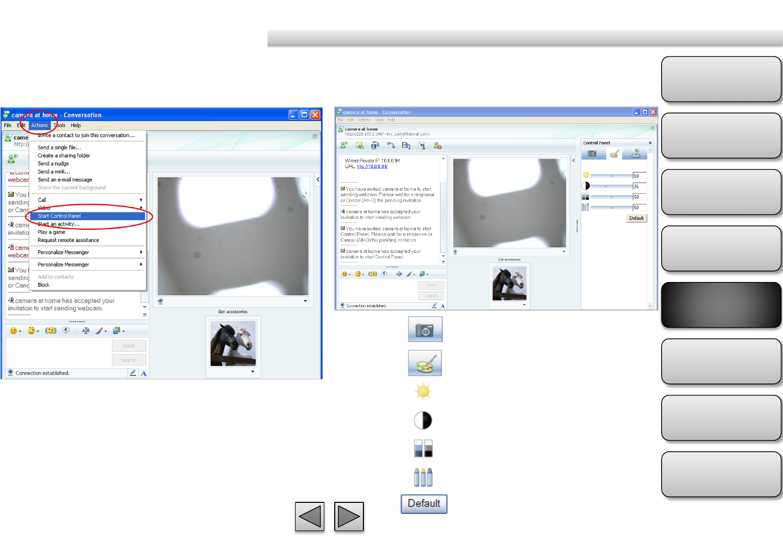The height and width of the screenshot is (542, 783).
Task: Change font via the text icon in the Control Panel window
Action: 399,274
